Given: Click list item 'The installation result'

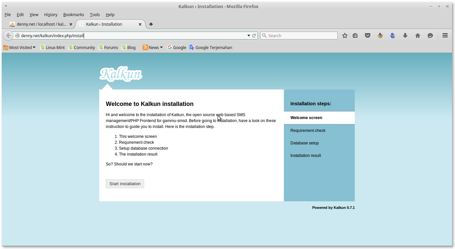Looking at the screenshot, I should [x=138, y=154].
